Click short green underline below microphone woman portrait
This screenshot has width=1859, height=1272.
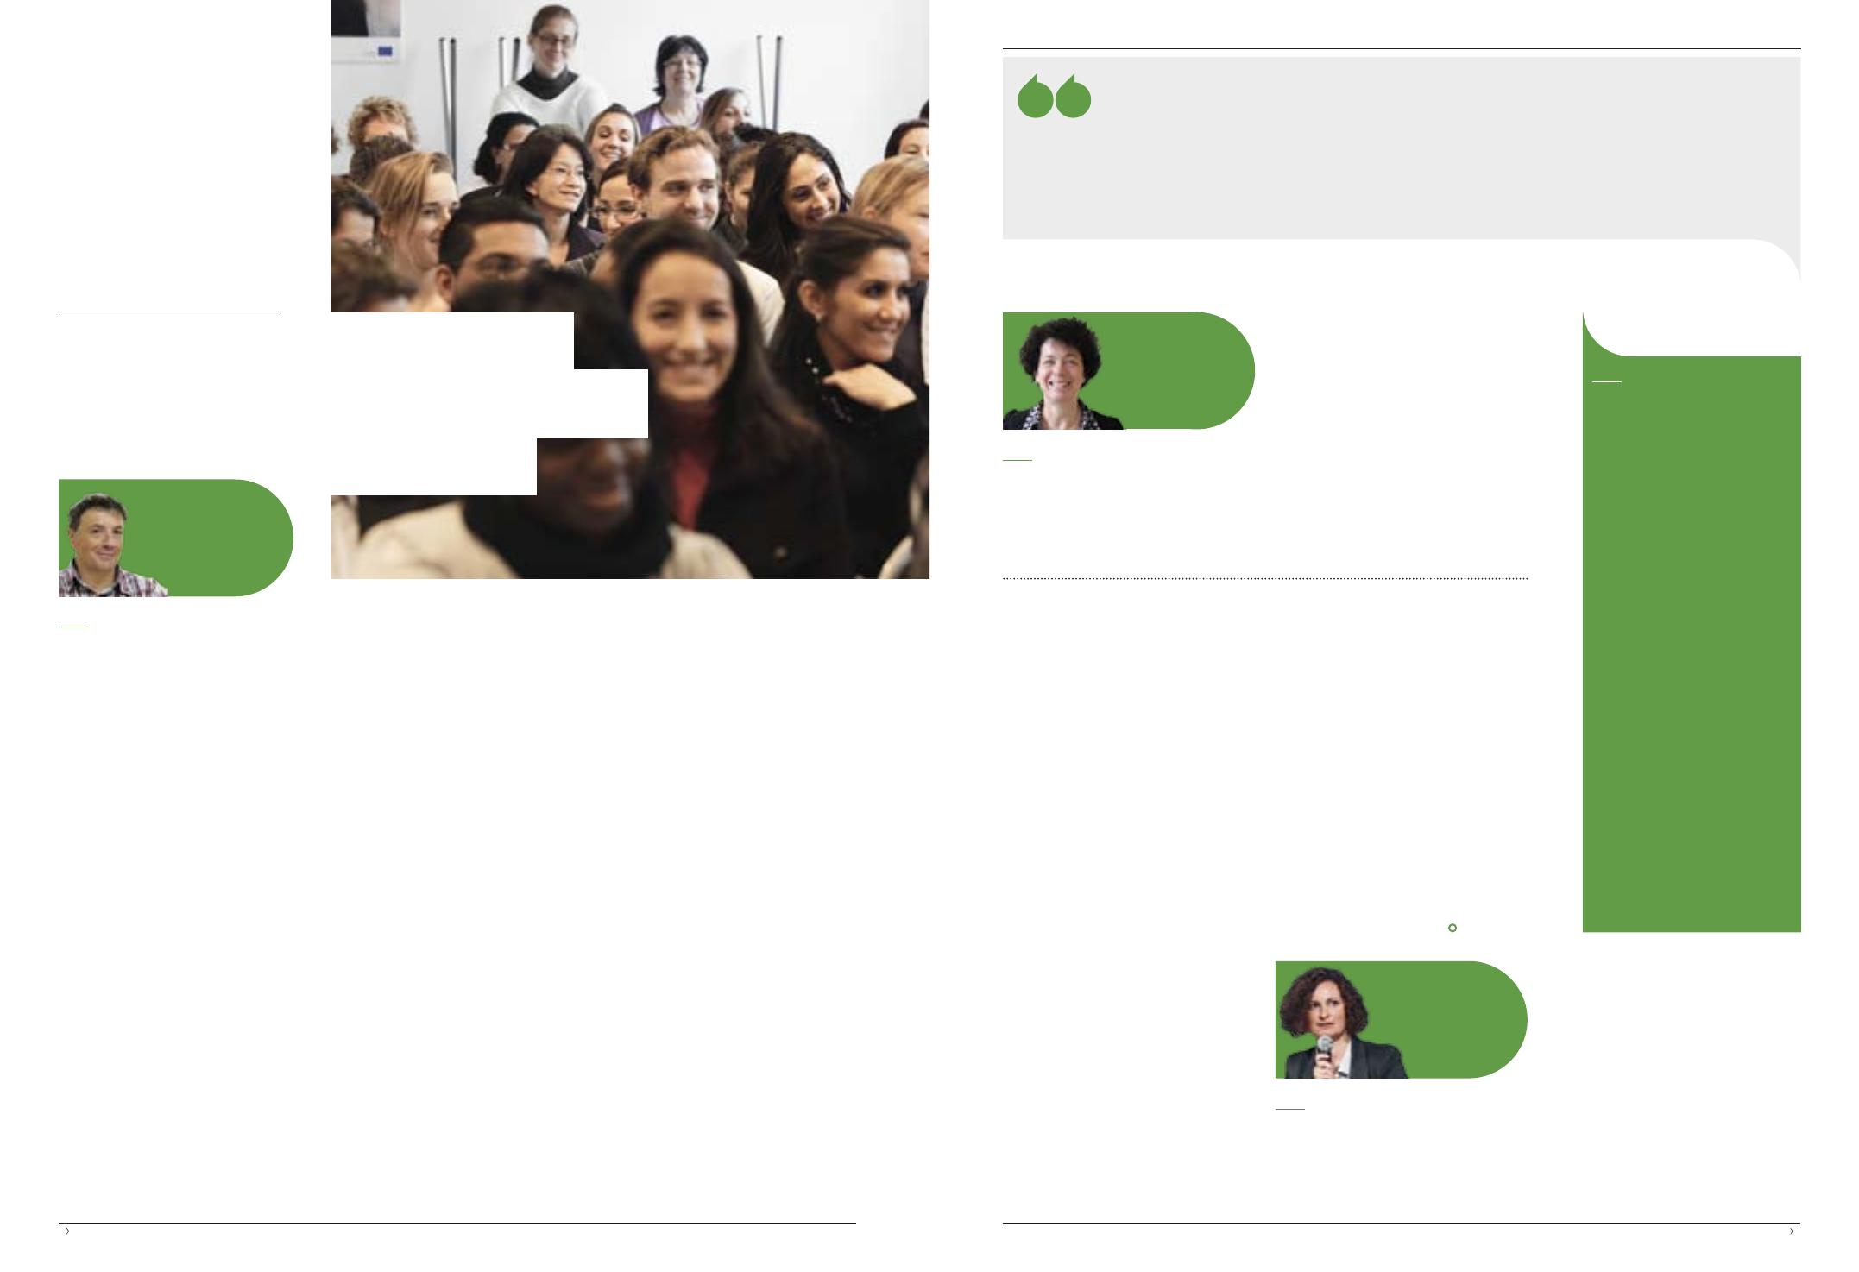[1290, 1108]
